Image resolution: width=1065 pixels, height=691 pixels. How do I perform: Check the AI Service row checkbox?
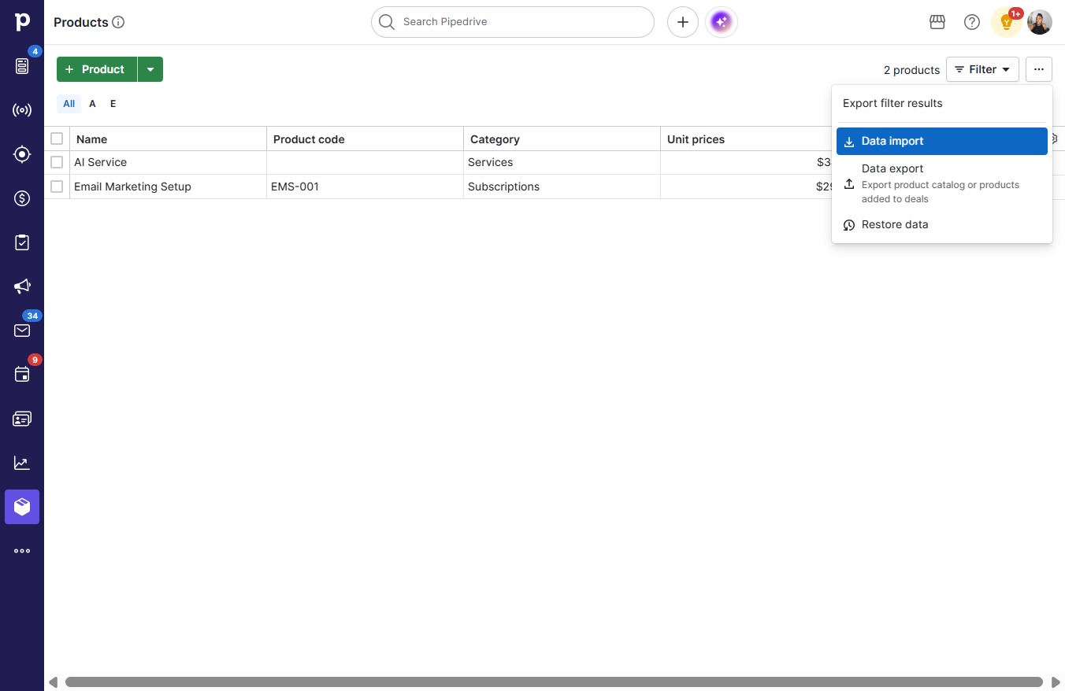click(x=57, y=162)
